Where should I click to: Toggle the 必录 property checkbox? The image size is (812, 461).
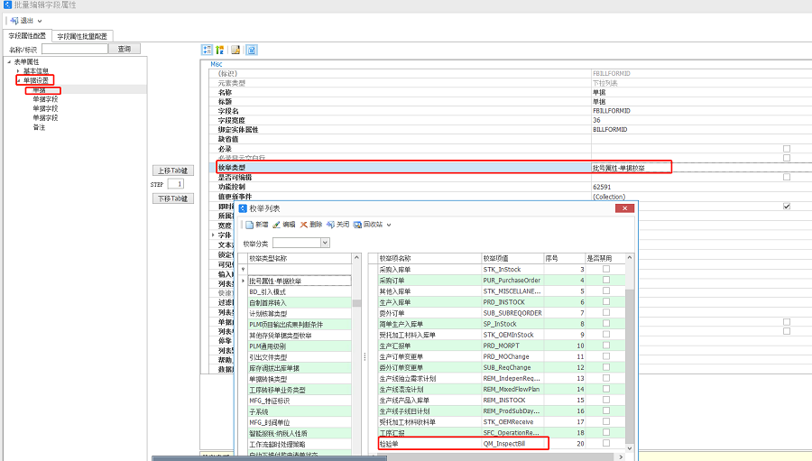(x=787, y=149)
